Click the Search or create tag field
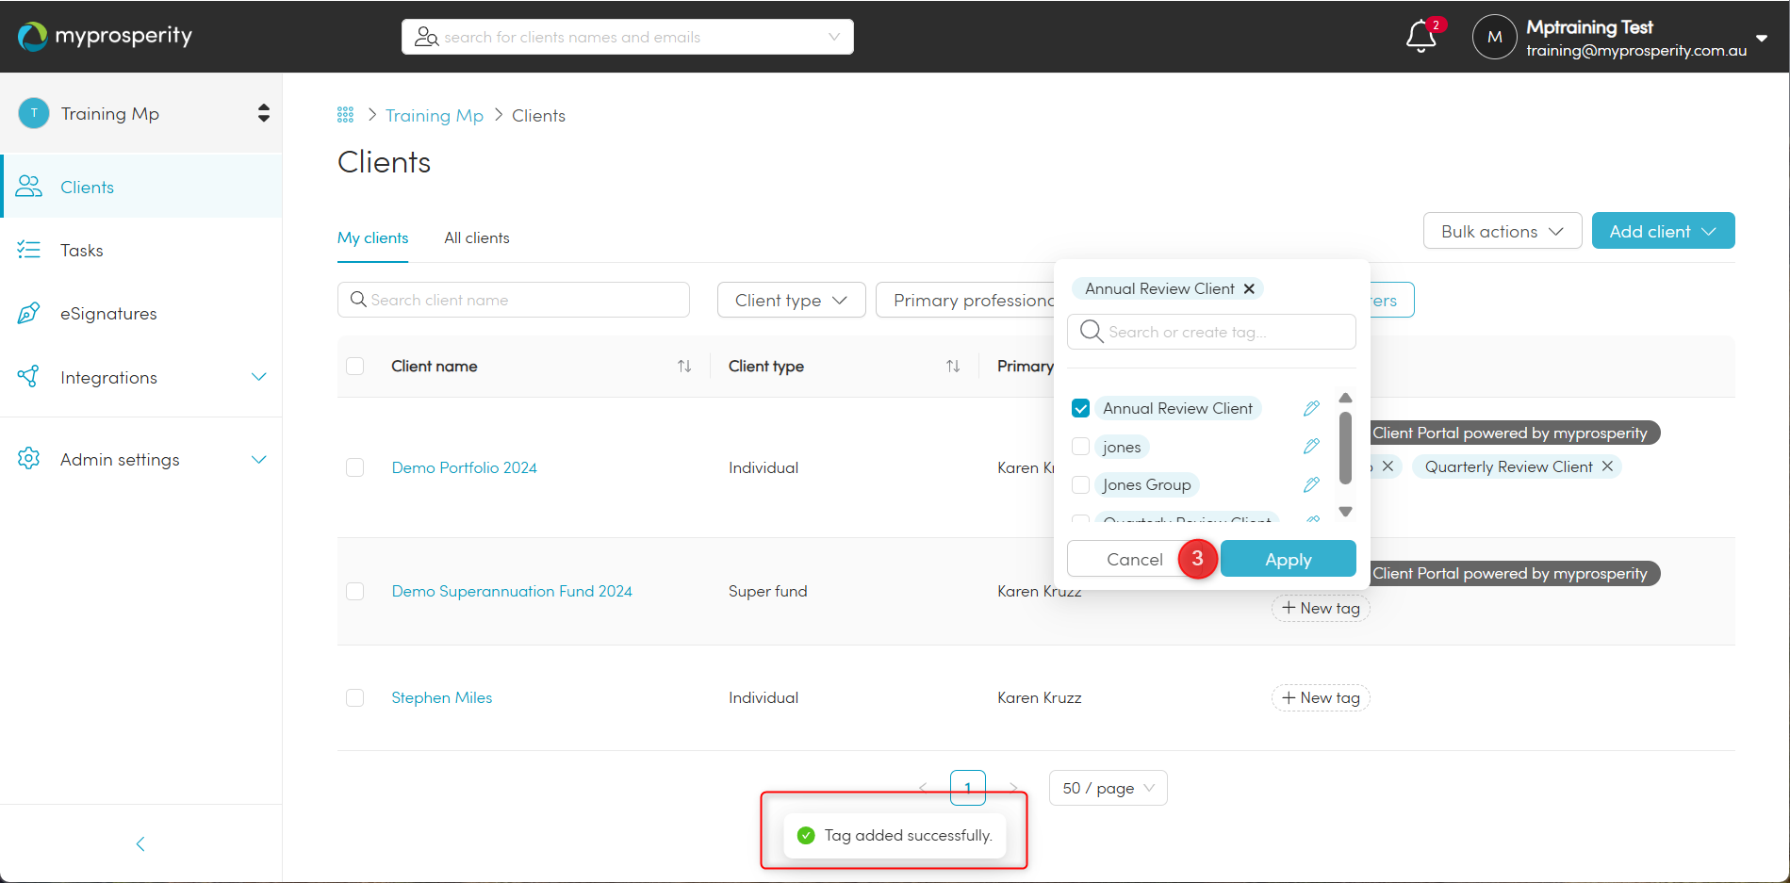 click(1212, 332)
